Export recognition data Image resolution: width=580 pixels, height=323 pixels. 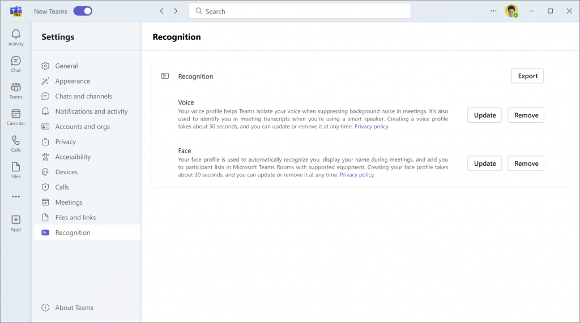click(527, 76)
